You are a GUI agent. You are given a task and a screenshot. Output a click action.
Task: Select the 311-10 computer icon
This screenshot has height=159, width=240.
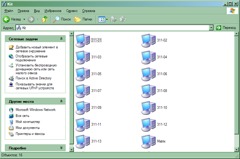click(148, 108)
